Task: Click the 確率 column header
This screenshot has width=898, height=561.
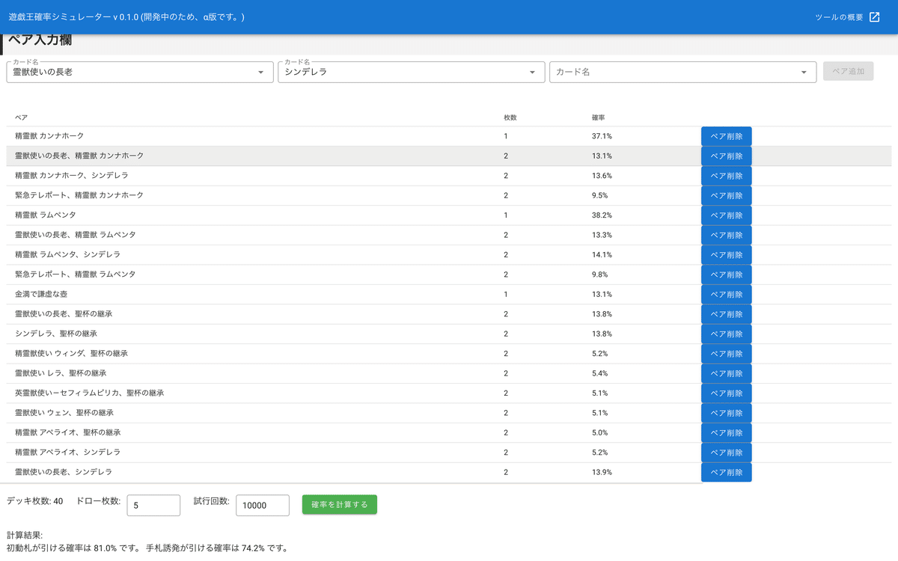Action: [599, 118]
